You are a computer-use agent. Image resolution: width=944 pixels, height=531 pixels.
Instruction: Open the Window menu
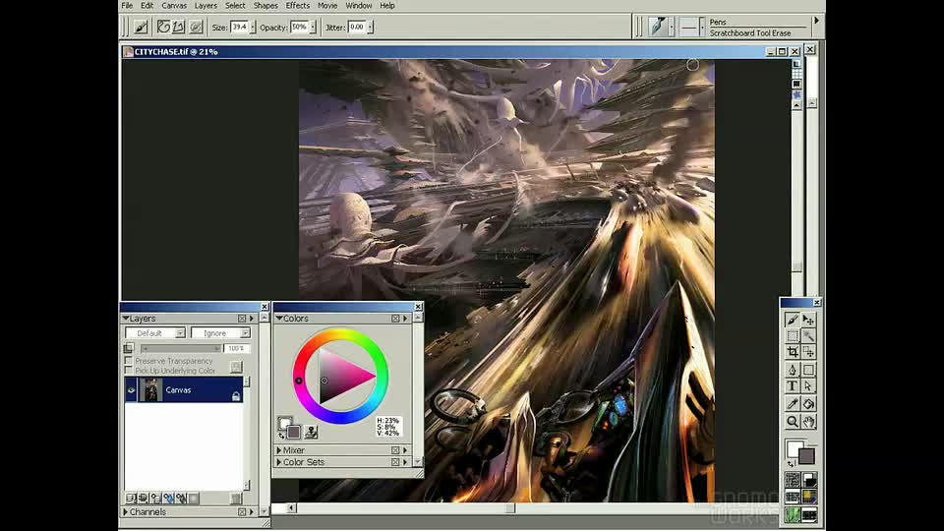[x=359, y=6]
